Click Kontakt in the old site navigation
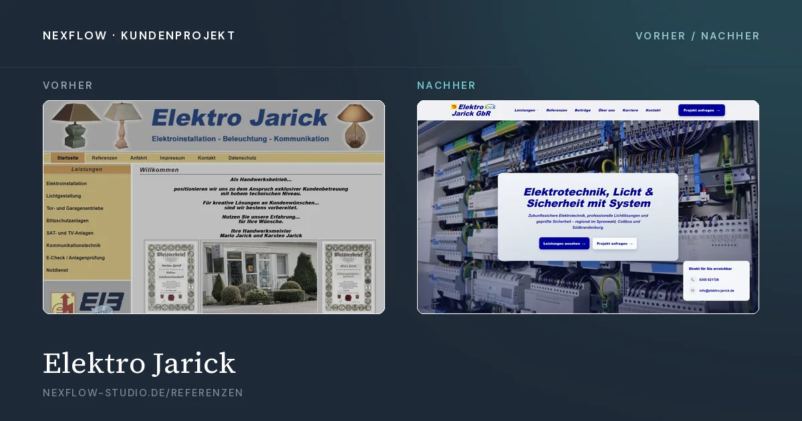This screenshot has height=421, width=802. pyautogui.click(x=207, y=158)
